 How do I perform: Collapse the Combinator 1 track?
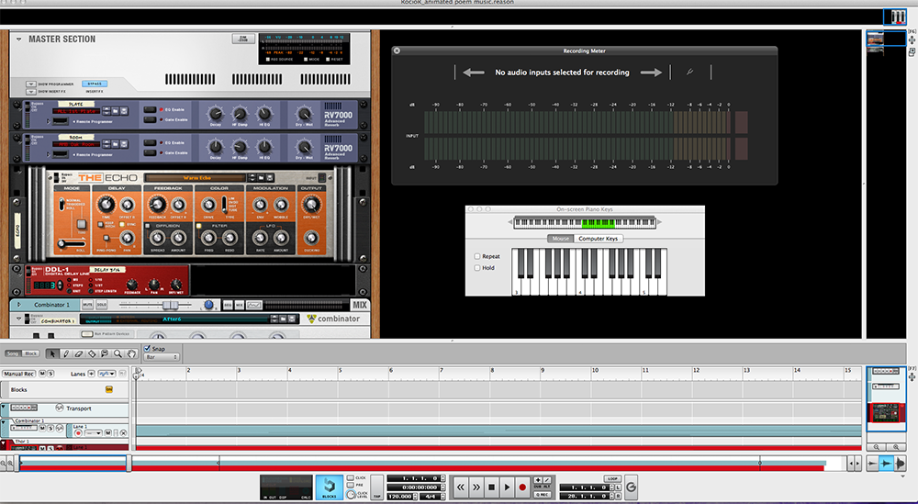[3, 422]
